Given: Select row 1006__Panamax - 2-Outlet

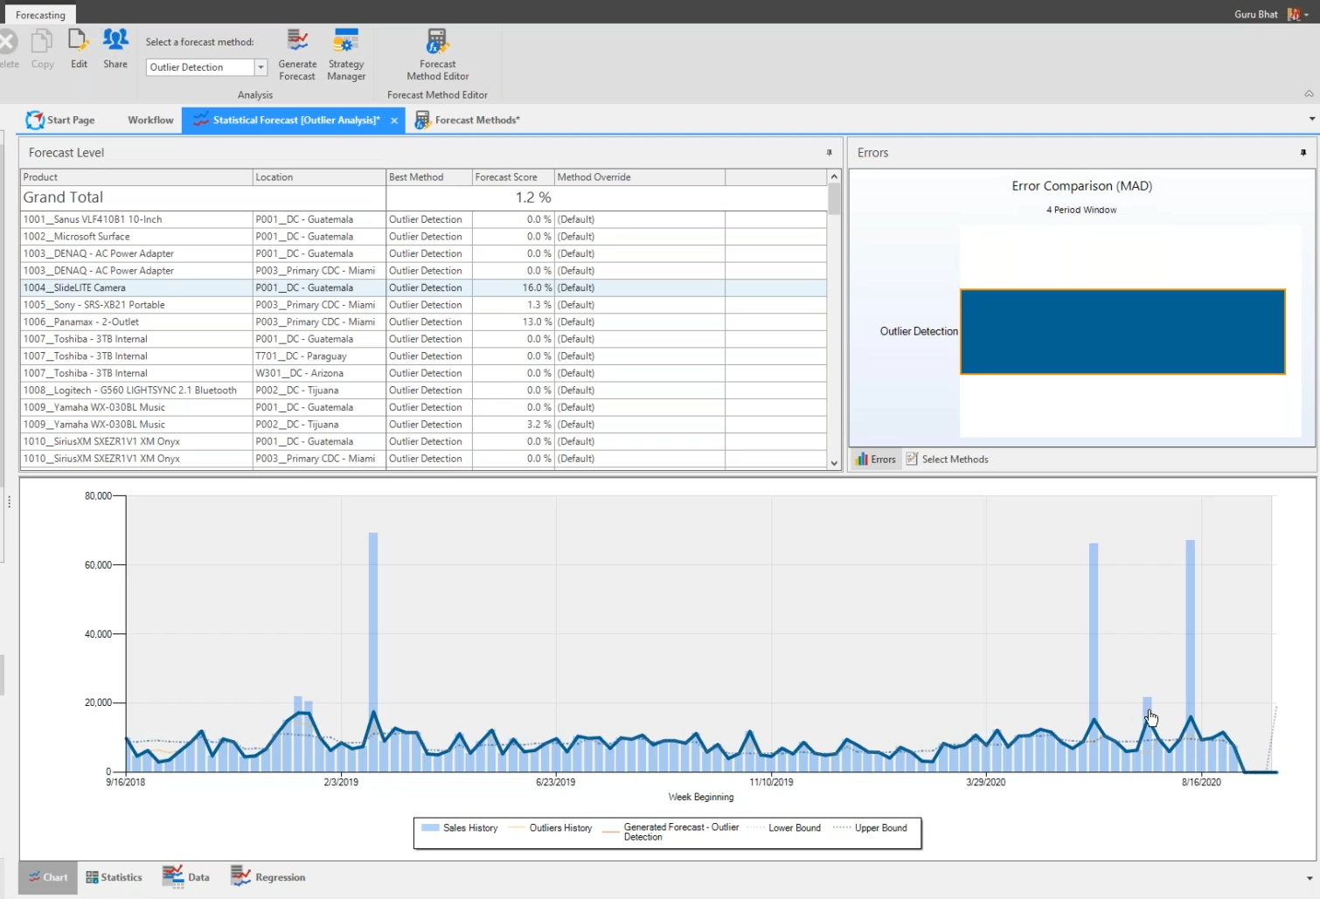Looking at the screenshot, I should tap(424, 322).
